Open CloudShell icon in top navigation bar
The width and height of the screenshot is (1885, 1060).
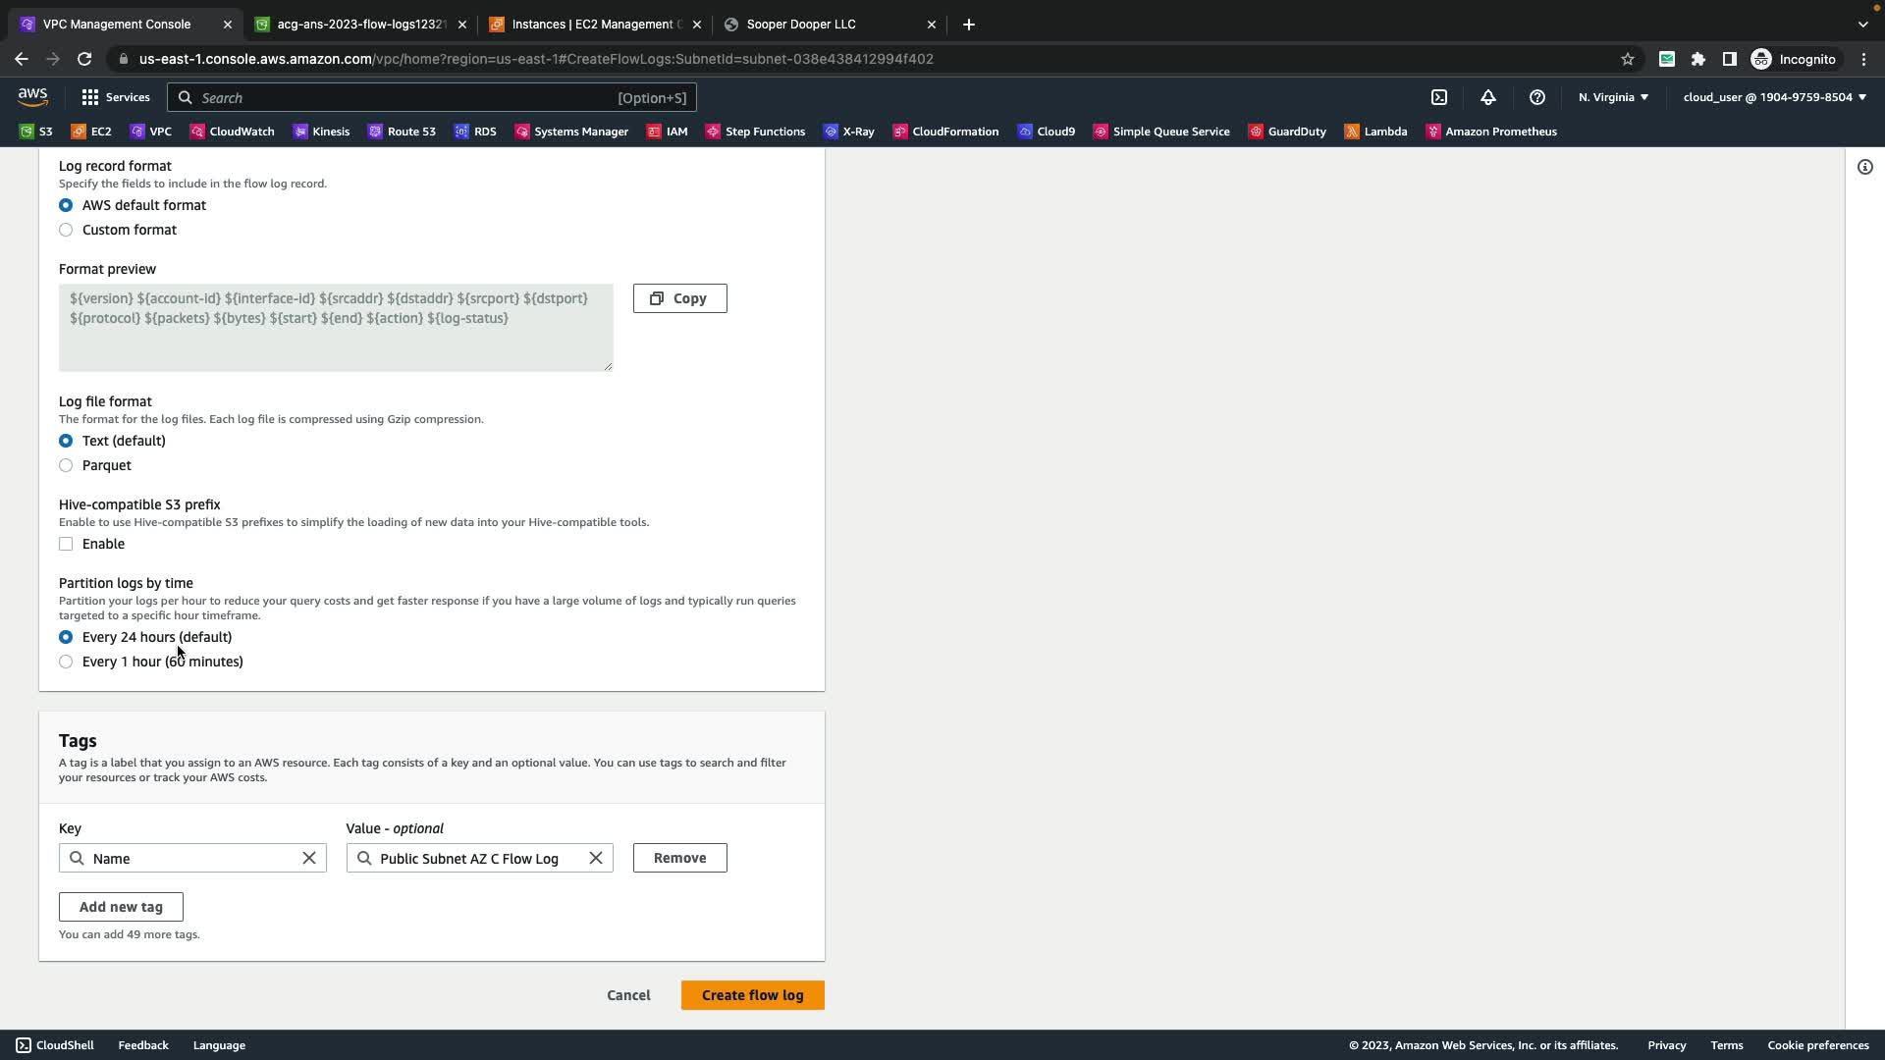click(1439, 97)
